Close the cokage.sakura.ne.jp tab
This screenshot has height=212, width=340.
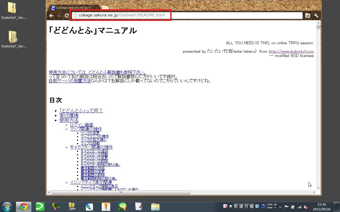point(97,8)
